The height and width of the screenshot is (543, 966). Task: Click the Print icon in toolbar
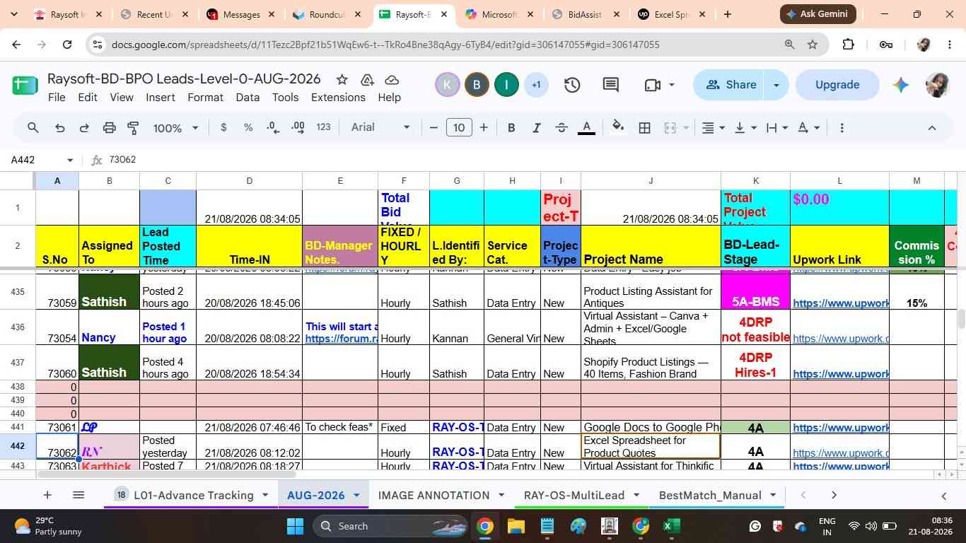pos(109,128)
